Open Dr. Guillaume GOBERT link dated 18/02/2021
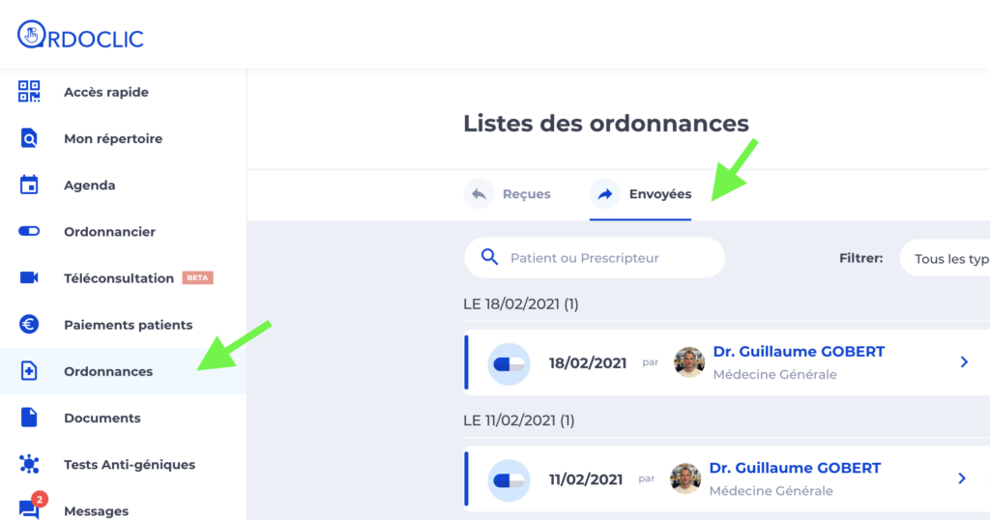This screenshot has height=520, width=990. coord(799,352)
